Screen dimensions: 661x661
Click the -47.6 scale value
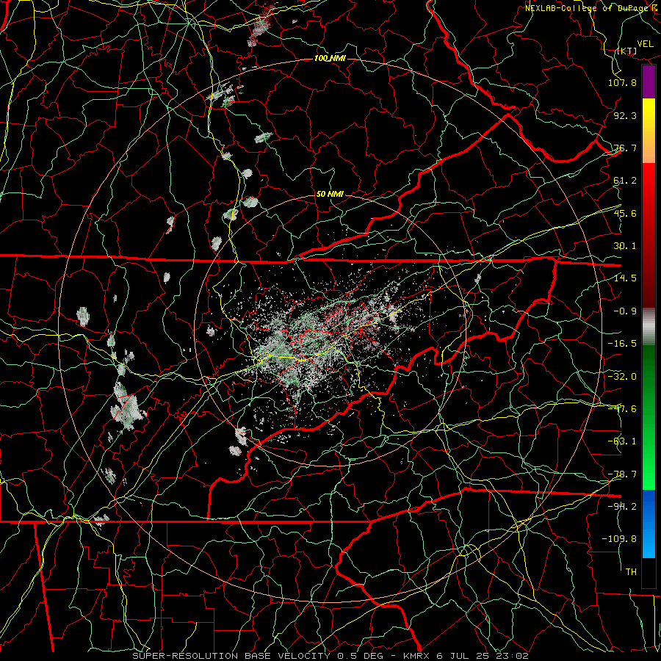click(x=622, y=409)
